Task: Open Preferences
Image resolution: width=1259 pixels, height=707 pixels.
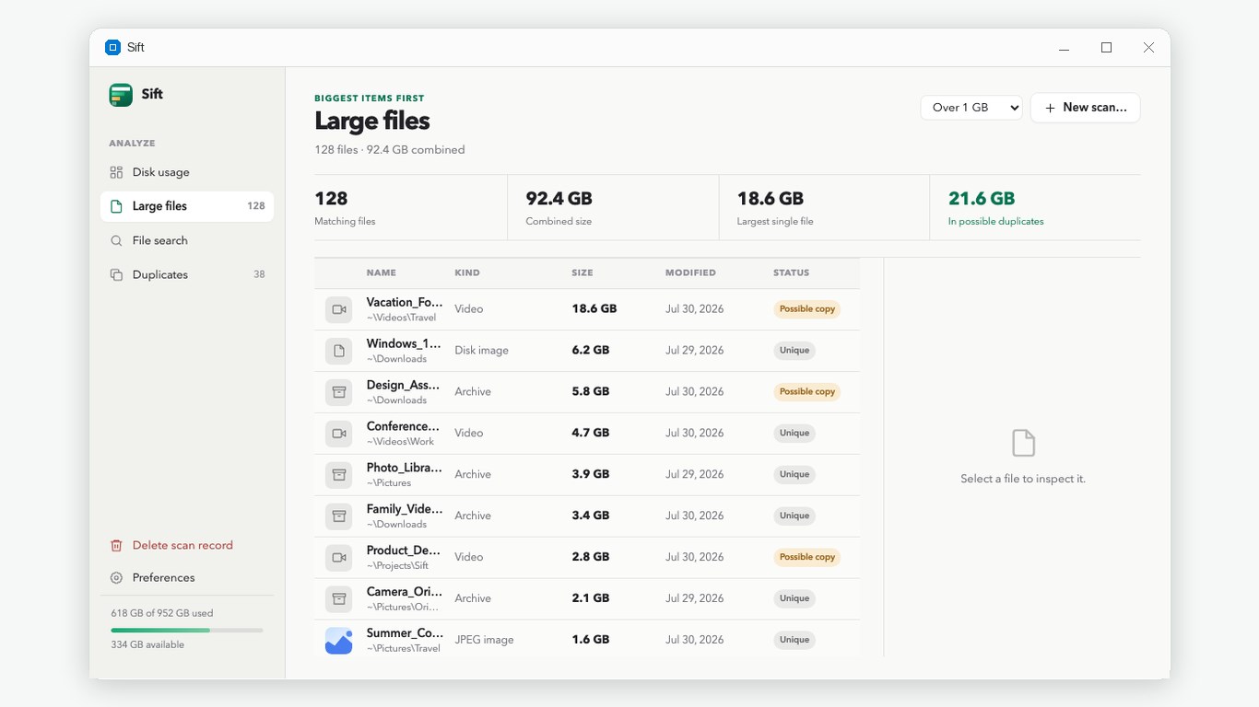Action: click(x=187, y=578)
